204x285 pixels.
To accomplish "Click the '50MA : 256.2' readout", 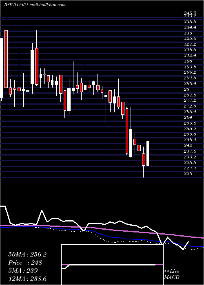I will [27, 254].
